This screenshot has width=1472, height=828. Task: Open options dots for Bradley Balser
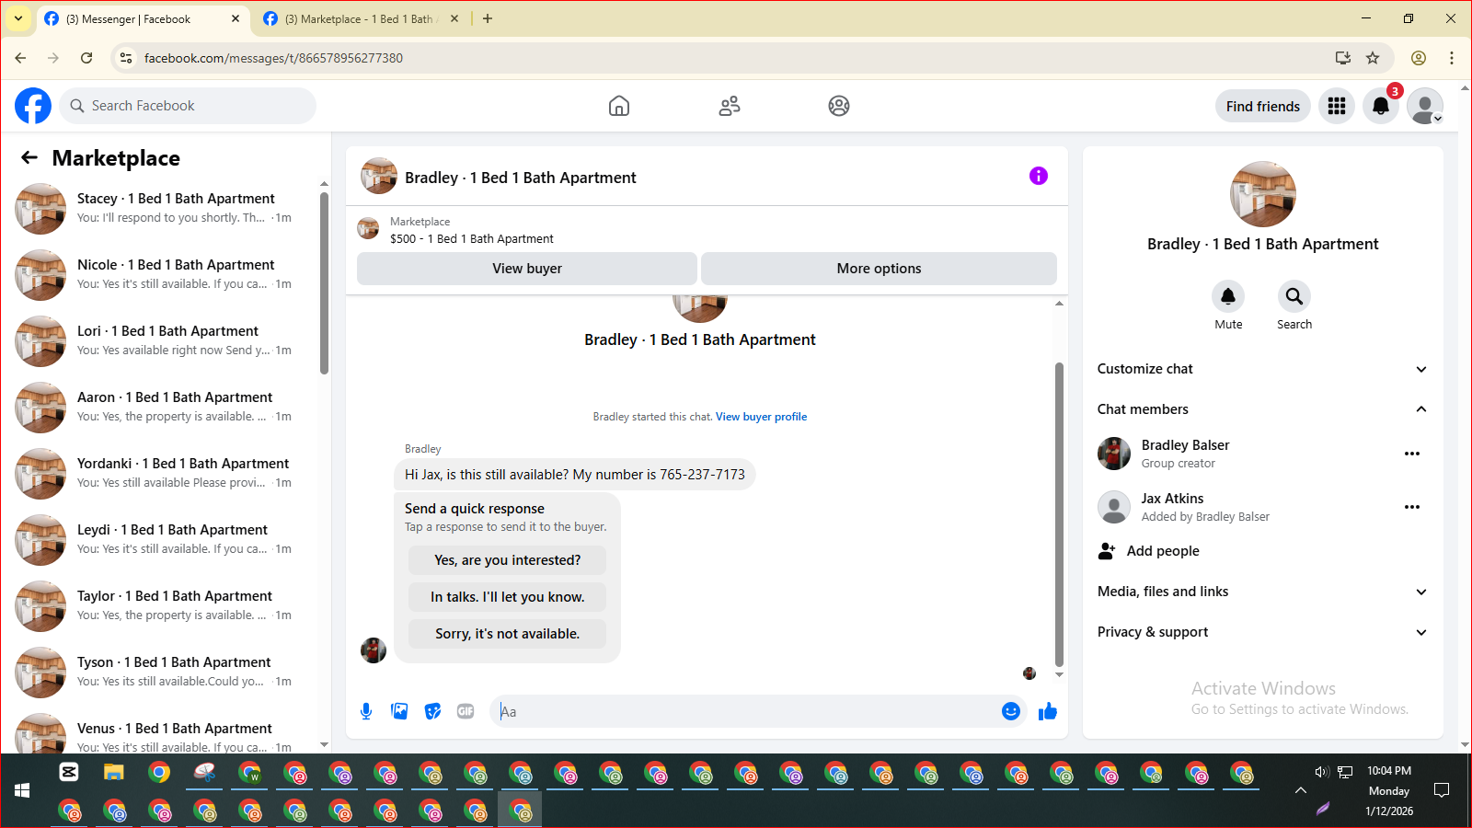click(x=1412, y=454)
